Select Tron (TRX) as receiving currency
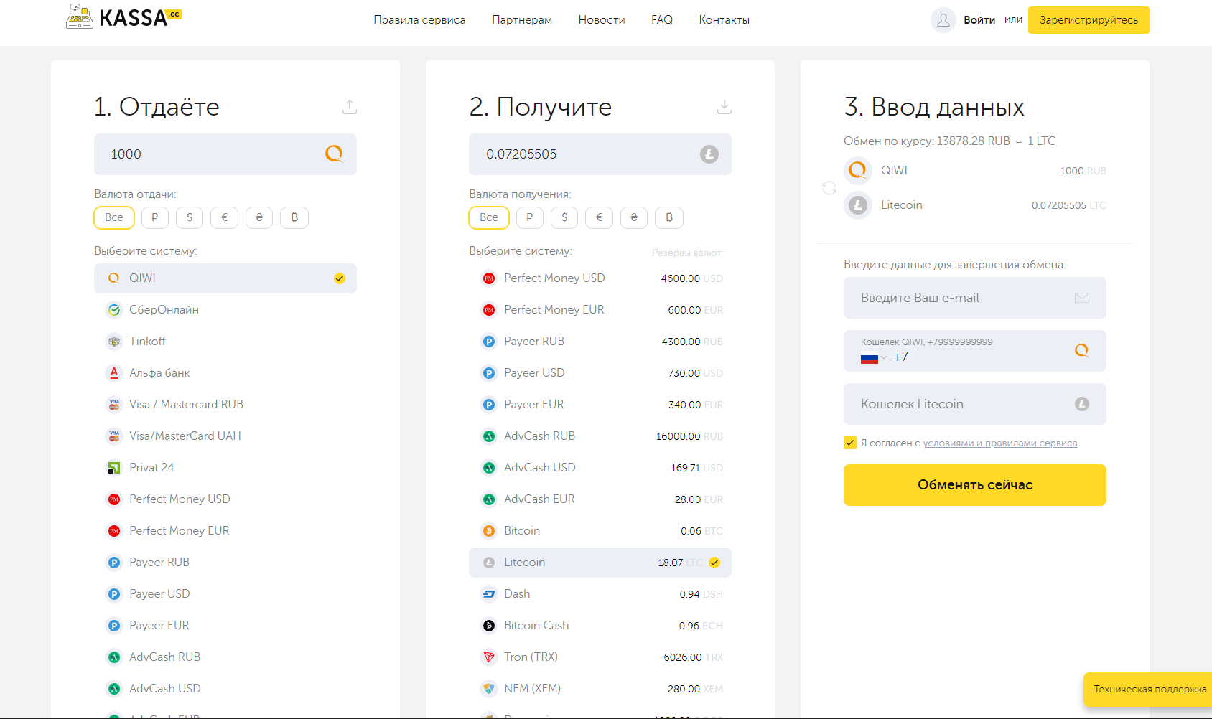 [x=600, y=657]
